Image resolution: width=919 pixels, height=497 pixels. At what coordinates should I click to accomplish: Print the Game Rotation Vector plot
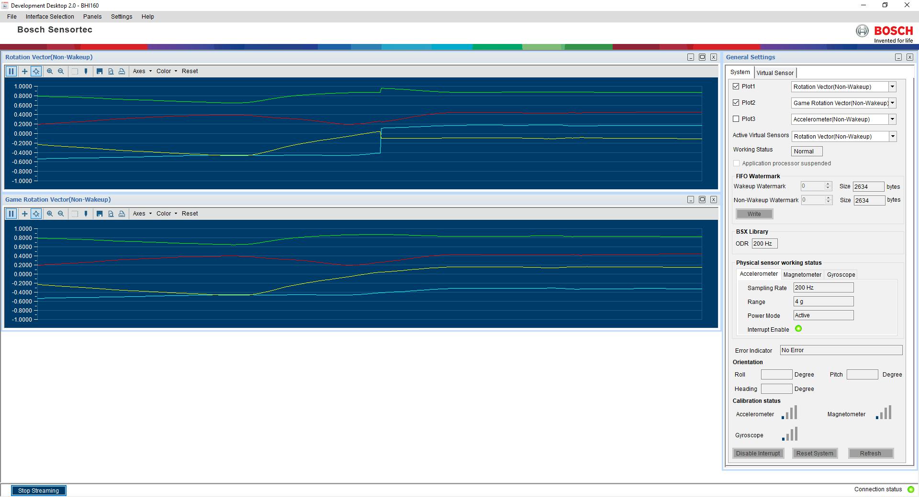122,214
